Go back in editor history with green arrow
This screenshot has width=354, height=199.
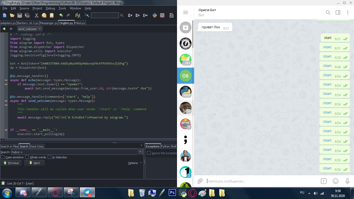(x=4, y=29)
